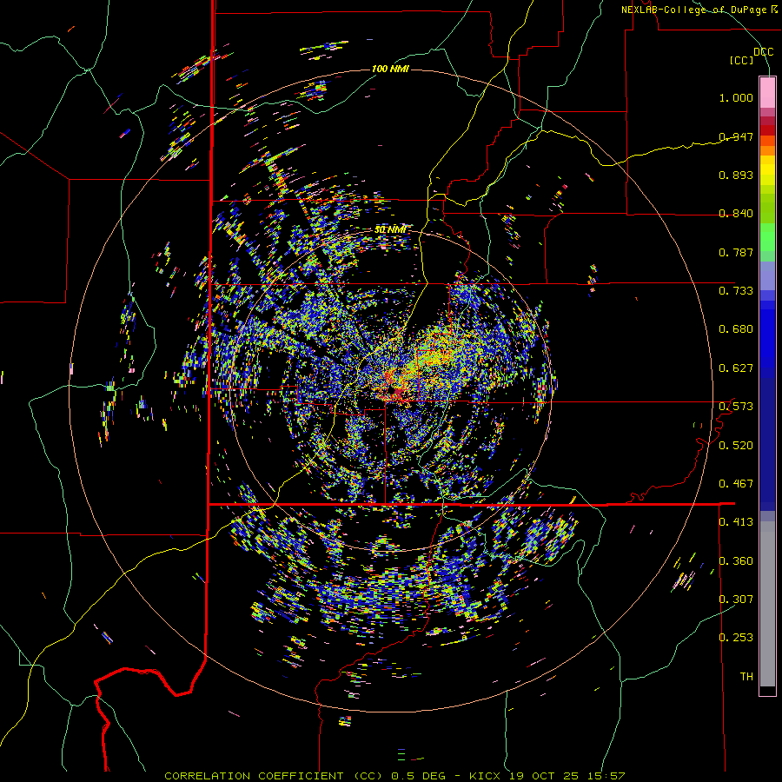The image size is (782, 782).
Task: Click the 0.413 scale value
Action: 736,522
